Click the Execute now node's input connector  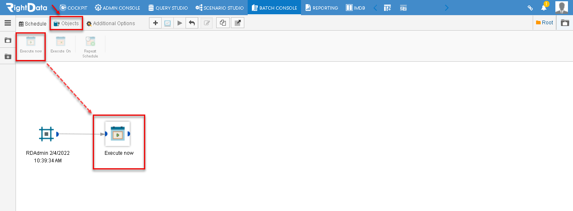[106, 134]
